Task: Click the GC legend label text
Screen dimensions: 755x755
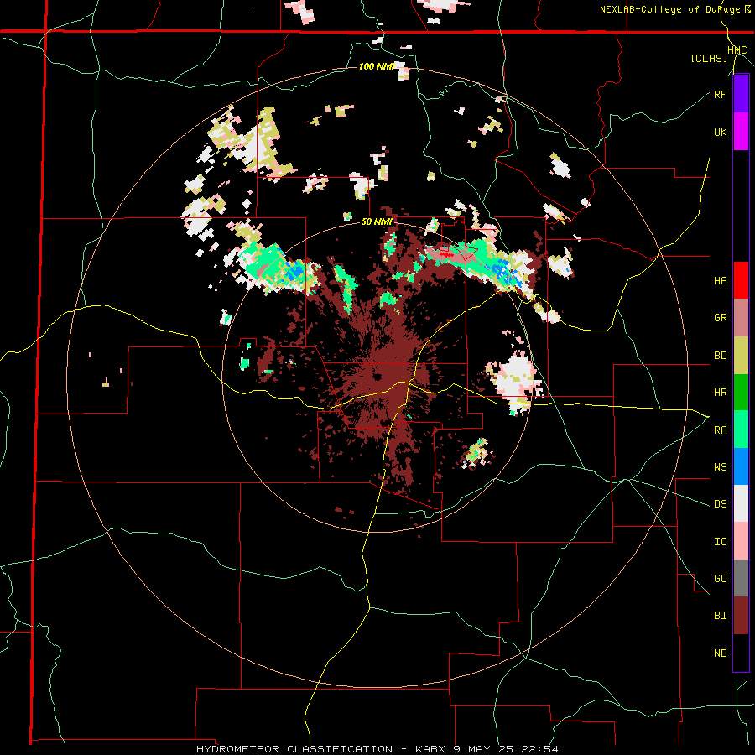Action: 720,579
